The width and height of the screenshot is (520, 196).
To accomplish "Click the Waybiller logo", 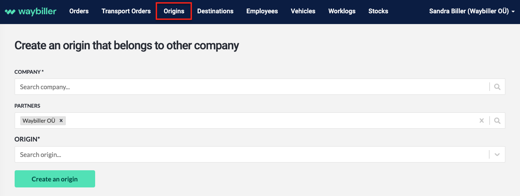I will [x=31, y=12].
